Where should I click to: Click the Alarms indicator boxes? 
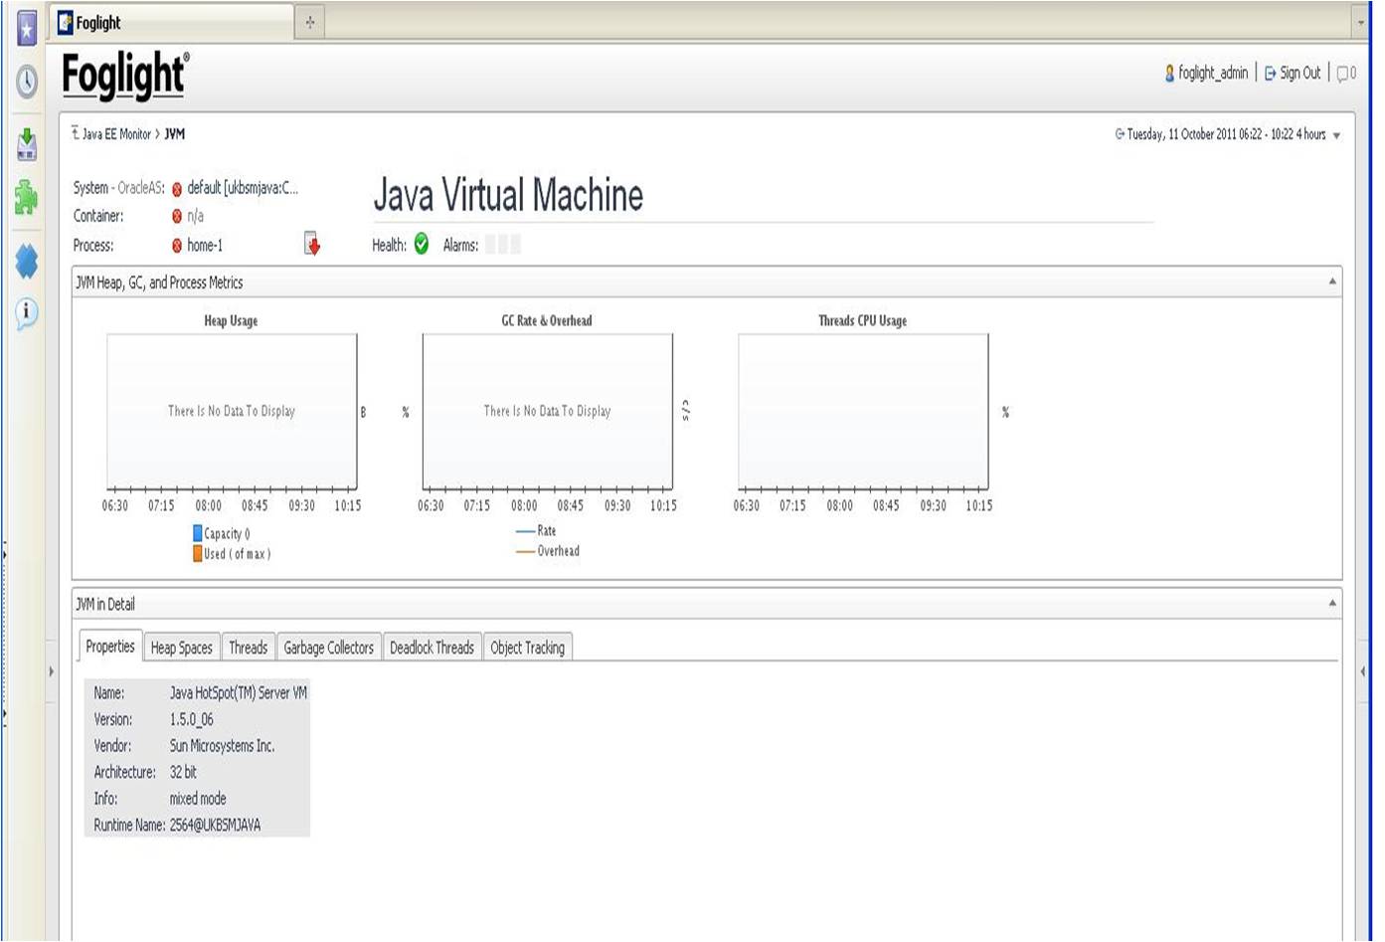point(503,245)
